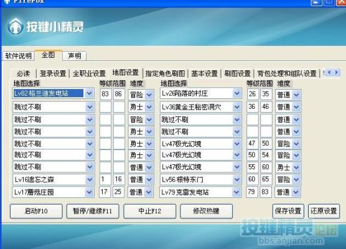Open the Lv26陷落的村庄 map dropdown
This screenshot has width=346, height=249.
pyautogui.click(x=236, y=93)
